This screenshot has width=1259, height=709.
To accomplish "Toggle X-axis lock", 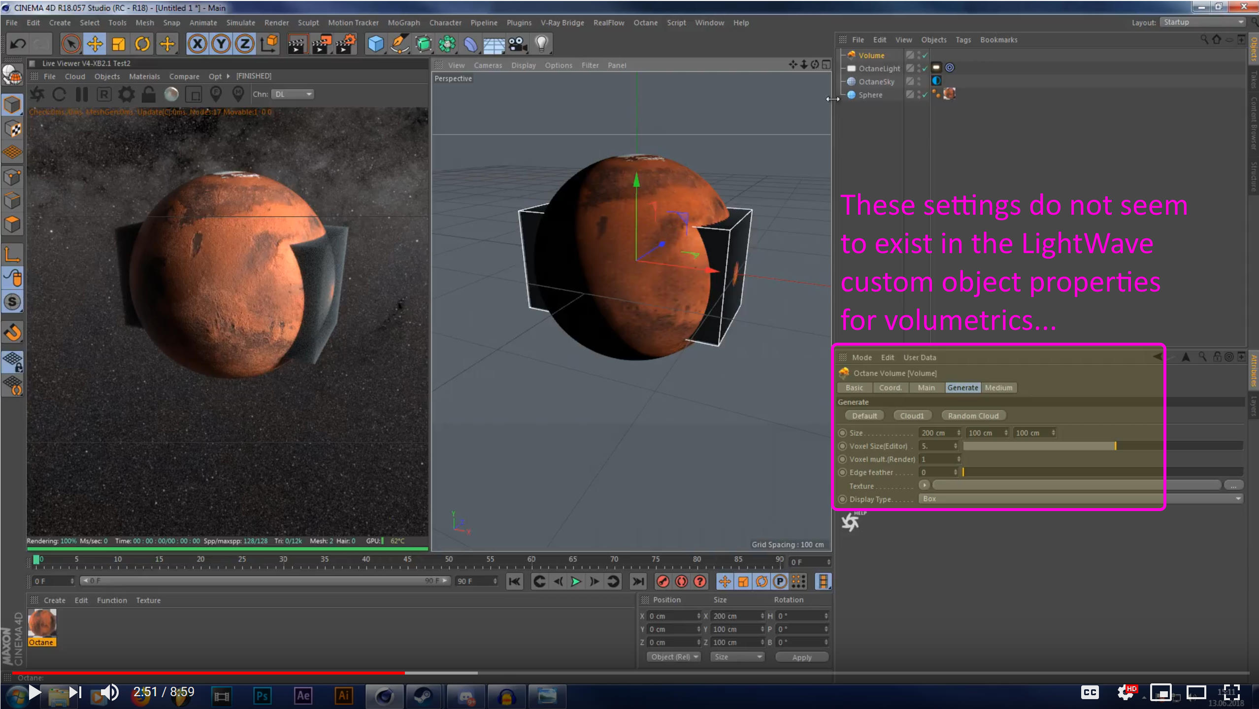I will click(197, 44).
